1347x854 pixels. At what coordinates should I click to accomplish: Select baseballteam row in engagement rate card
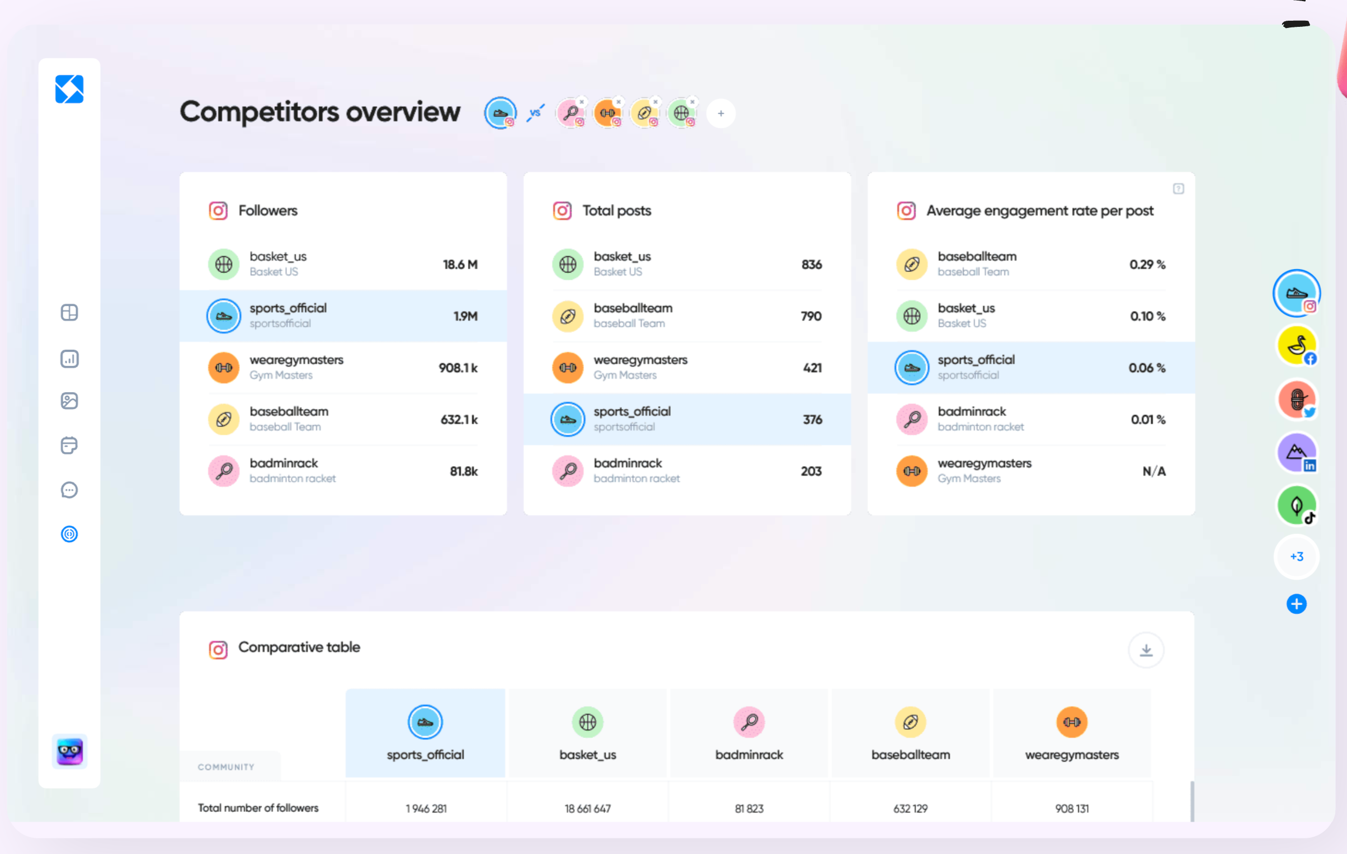[x=1032, y=264]
